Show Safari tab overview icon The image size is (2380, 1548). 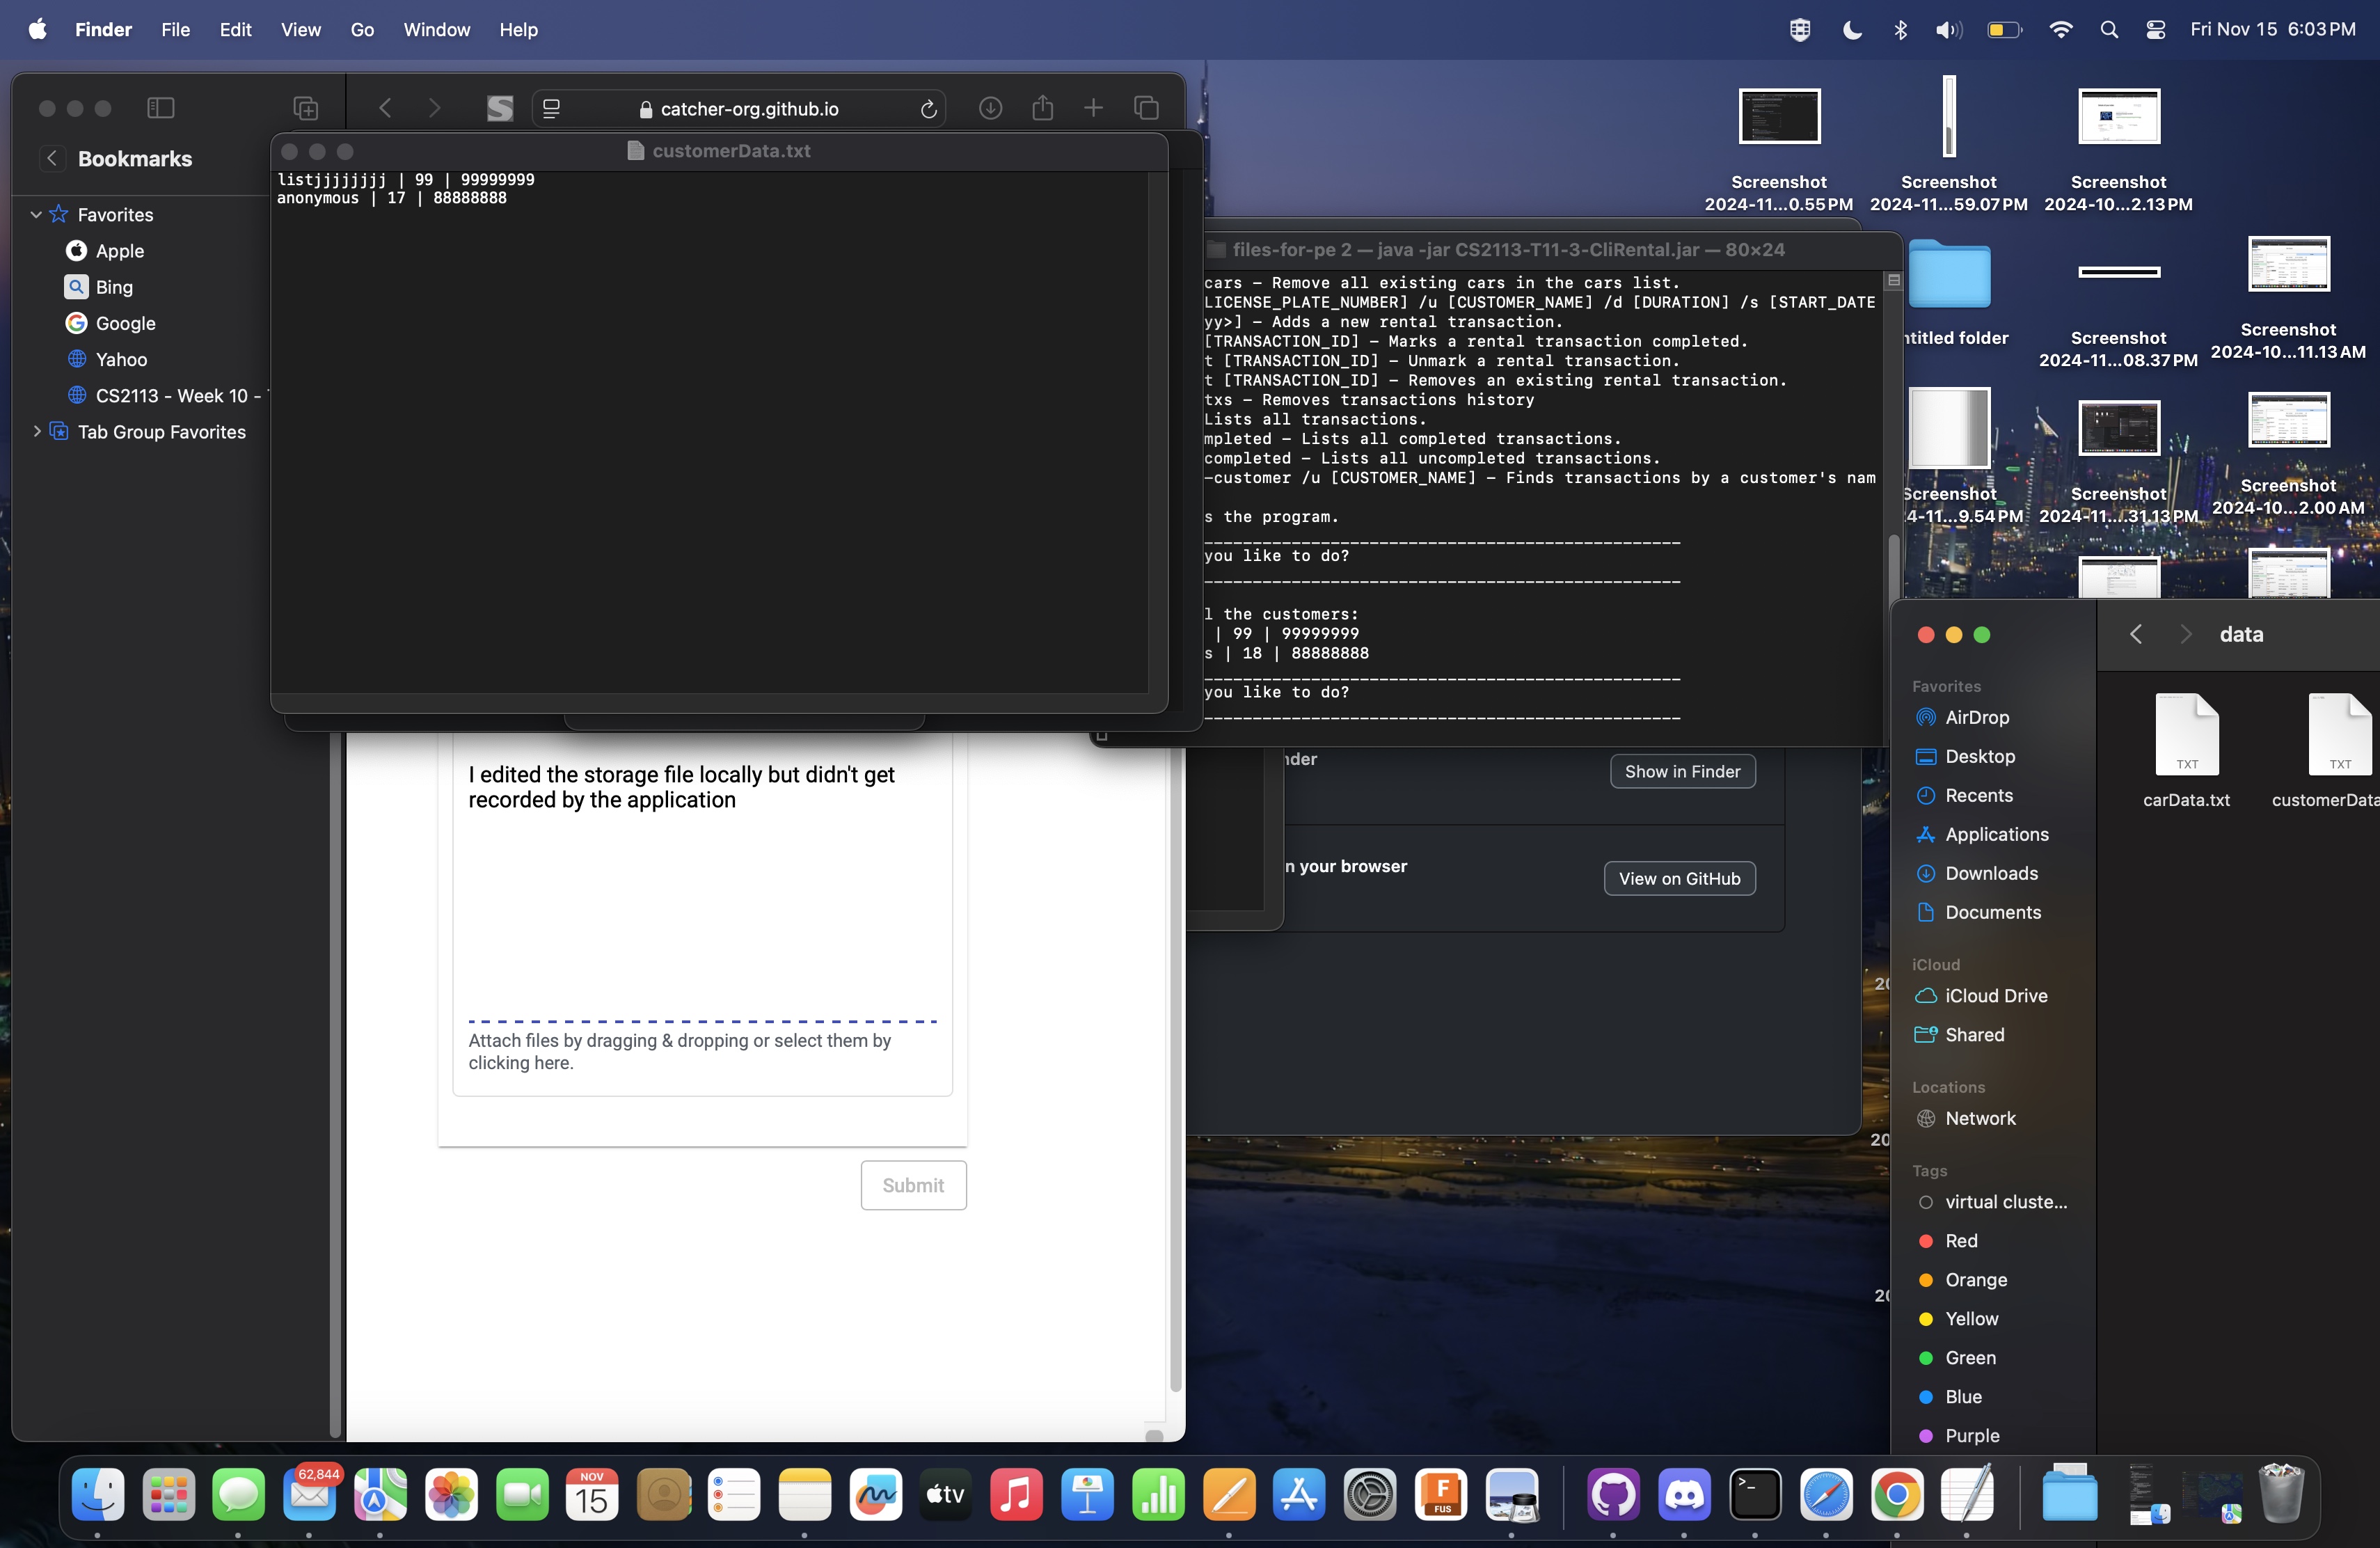[x=1146, y=108]
